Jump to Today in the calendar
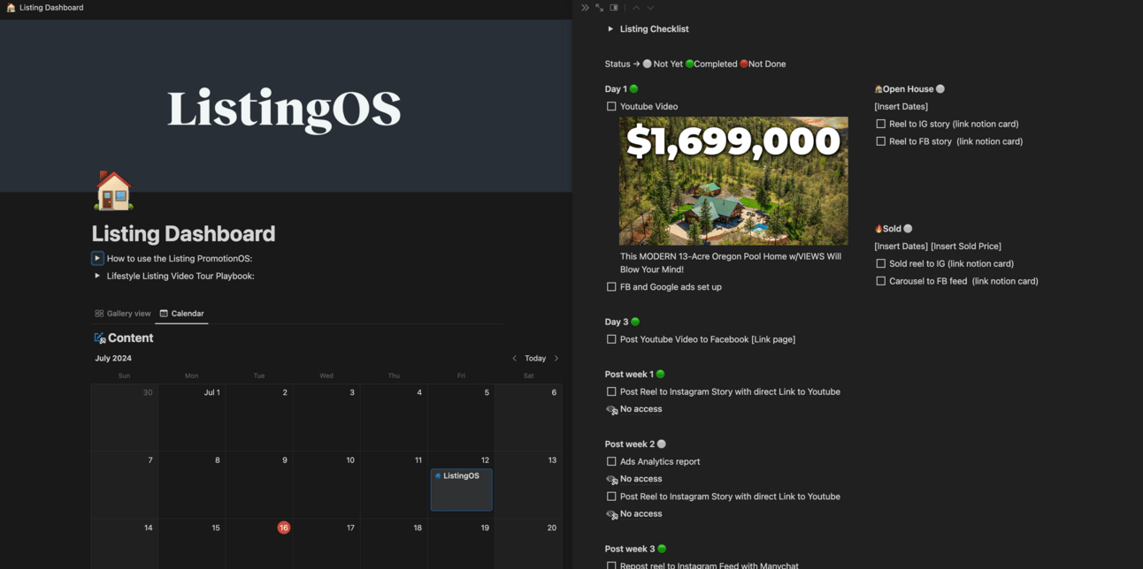1143x569 pixels. tap(535, 359)
